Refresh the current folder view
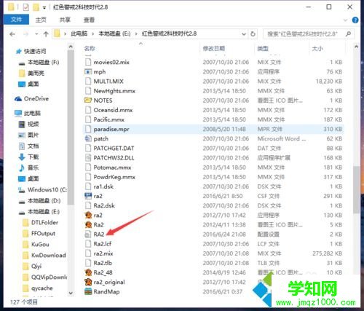Image resolution: width=364 pixels, height=311 pixels. coord(253,34)
